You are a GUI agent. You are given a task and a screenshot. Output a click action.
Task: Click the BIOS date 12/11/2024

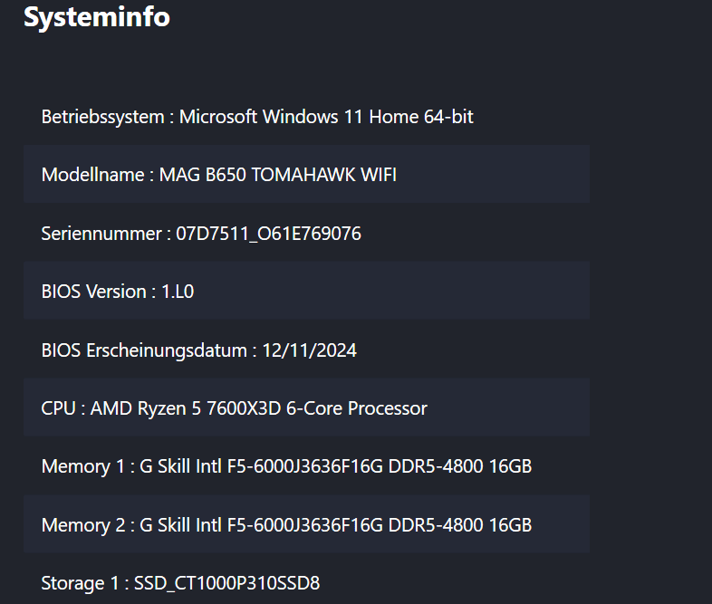coord(309,350)
